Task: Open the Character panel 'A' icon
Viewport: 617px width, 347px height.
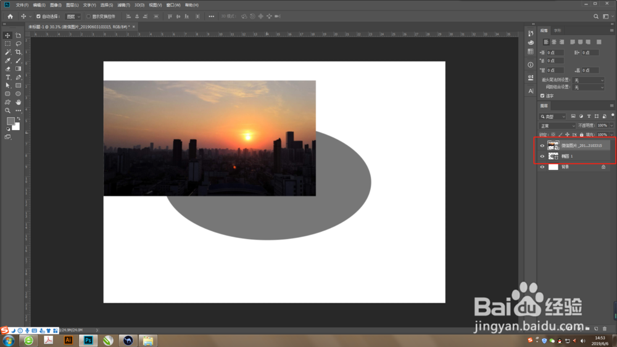Action: coord(531,91)
